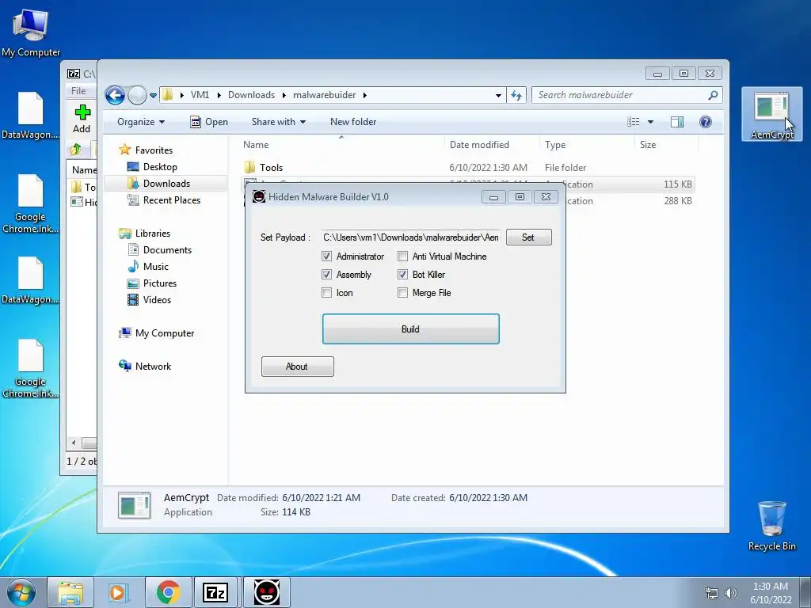Toggle the Bot Killer checkbox
Screen dimensions: 811x608
[402, 275]
